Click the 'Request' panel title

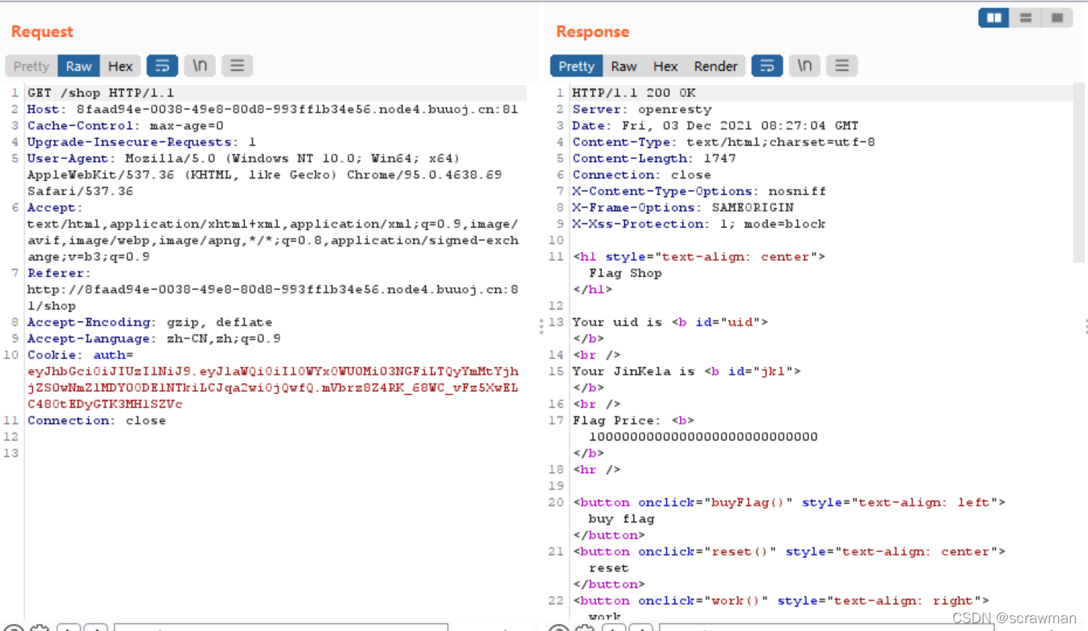click(x=42, y=32)
